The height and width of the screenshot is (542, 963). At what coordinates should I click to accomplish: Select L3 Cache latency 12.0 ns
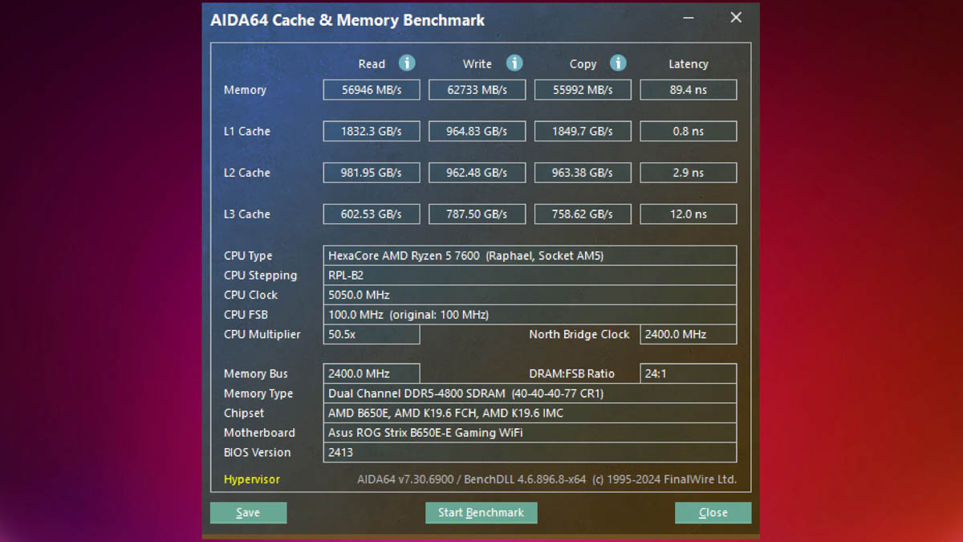689,214
